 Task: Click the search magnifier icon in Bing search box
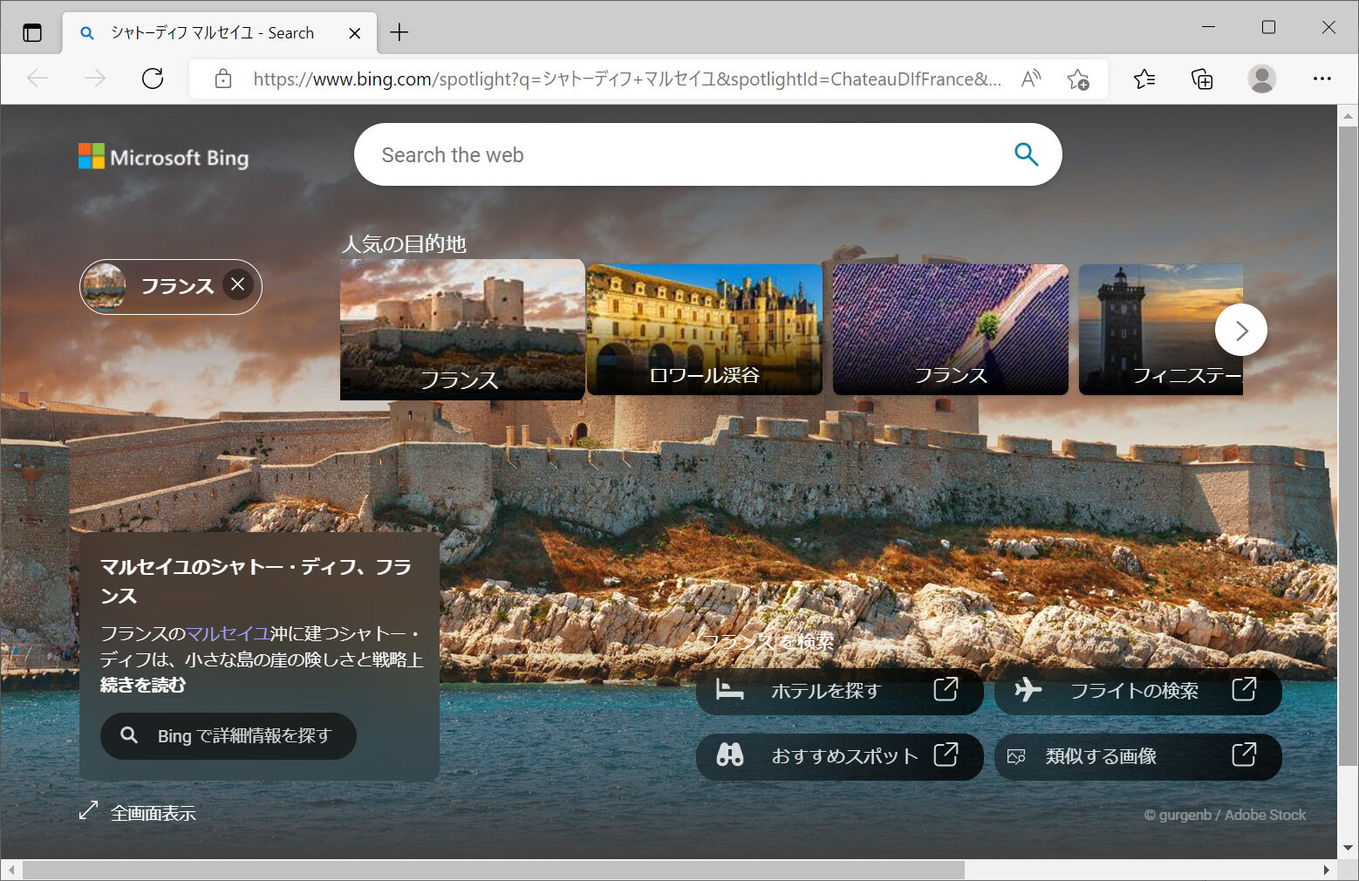[1026, 154]
